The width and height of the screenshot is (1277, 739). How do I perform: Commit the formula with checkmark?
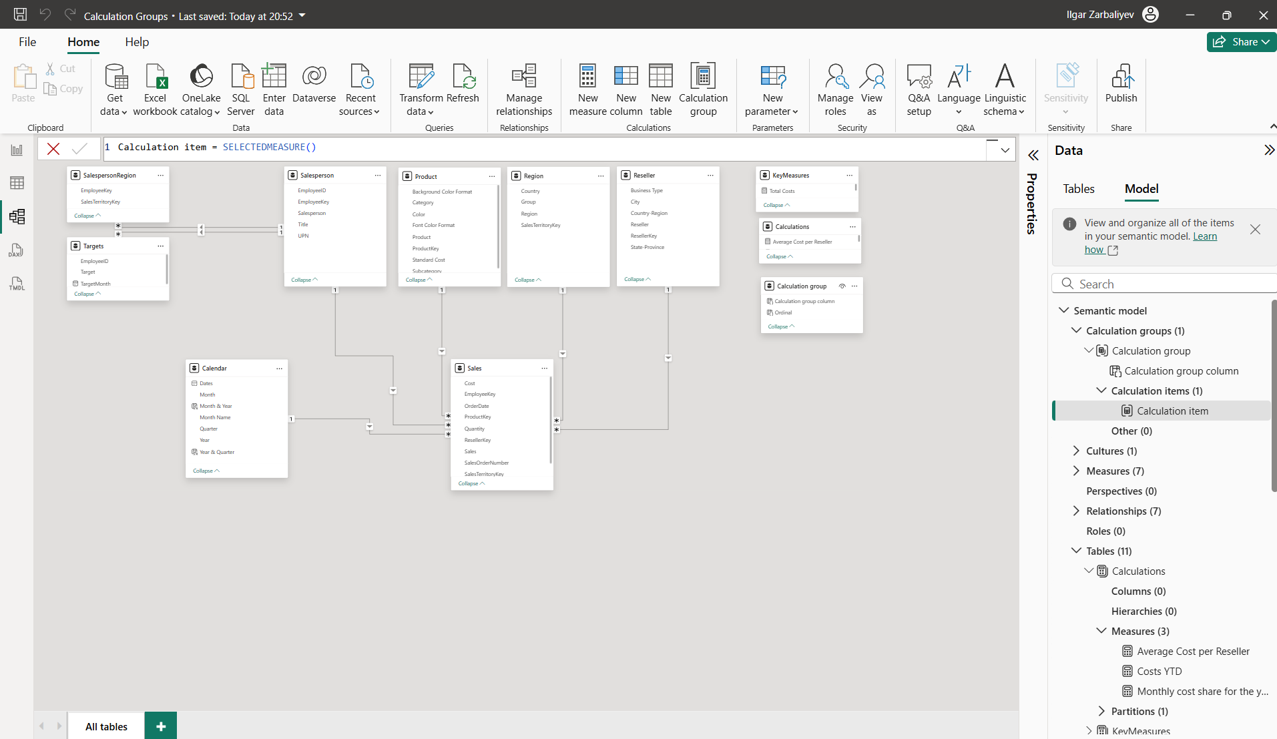pyautogui.click(x=79, y=148)
